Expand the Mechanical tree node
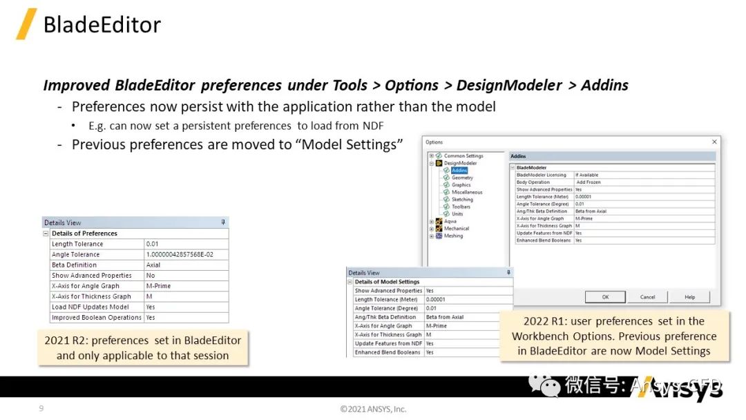Viewport: 746px width, 420px height. coord(432,229)
